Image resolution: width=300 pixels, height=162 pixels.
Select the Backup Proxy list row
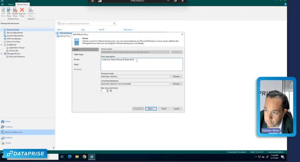tap(64, 36)
